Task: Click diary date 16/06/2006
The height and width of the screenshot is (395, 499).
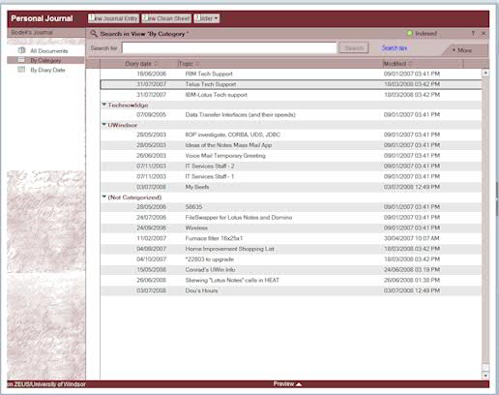Action: 151,74
